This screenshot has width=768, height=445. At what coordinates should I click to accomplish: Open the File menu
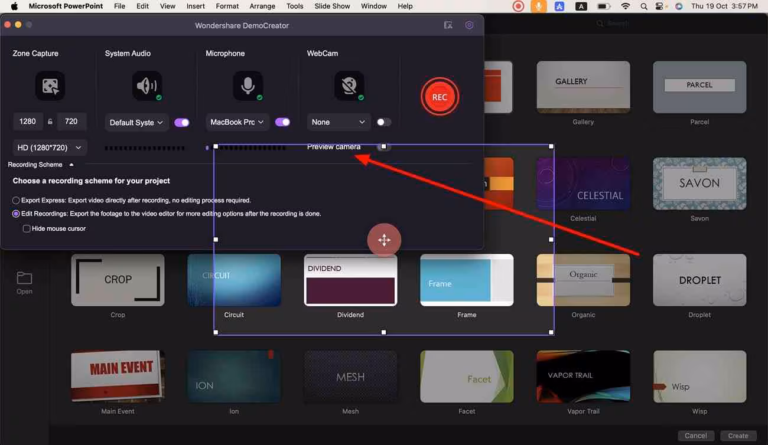click(119, 6)
